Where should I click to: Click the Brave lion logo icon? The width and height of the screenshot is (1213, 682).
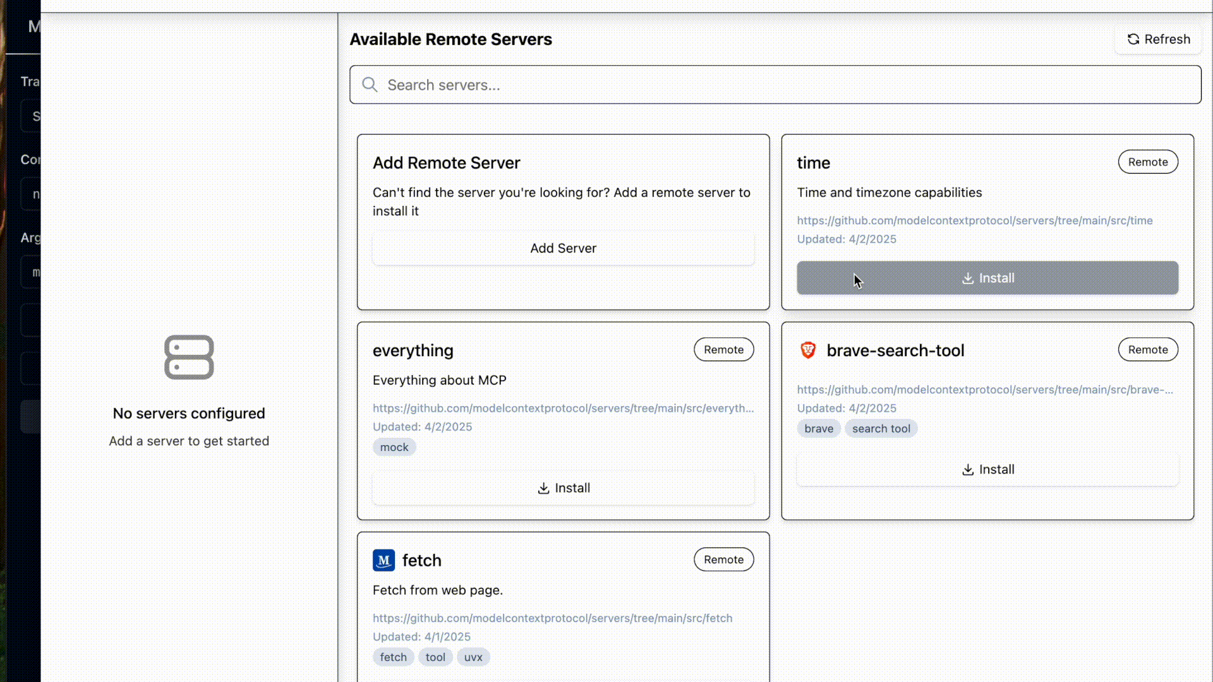[x=808, y=350]
